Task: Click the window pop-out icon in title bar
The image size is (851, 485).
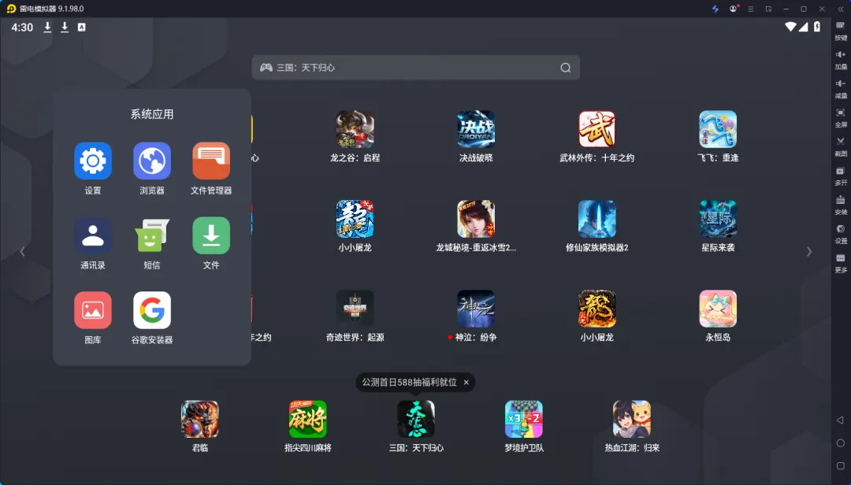Action: (768, 9)
